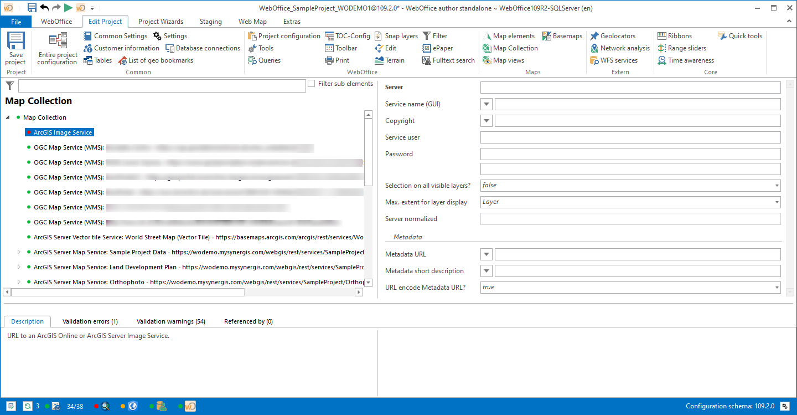Click the Server input field
The width and height of the screenshot is (797, 415).
(631, 87)
